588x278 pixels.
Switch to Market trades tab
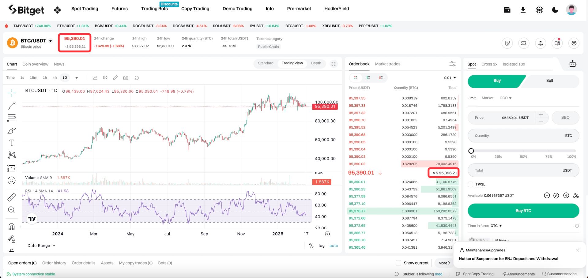[x=388, y=64]
